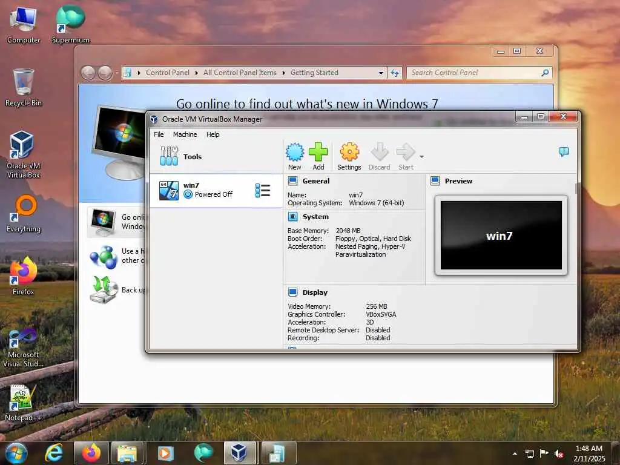Expand the Start button dropdown arrow

click(422, 157)
